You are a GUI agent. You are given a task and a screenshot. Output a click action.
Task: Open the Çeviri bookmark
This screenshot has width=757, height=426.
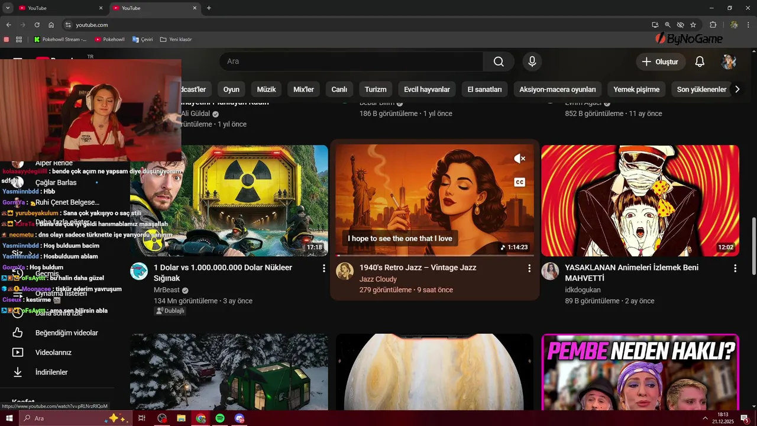tap(143, 40)
